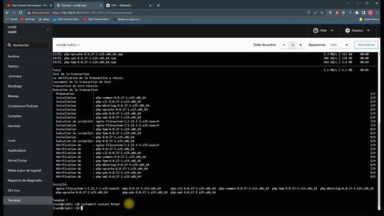Close the Club Tutoriel Informatique tab
Image resolution: width=384 pixels, height=216 pixels.
coord(51,5)
